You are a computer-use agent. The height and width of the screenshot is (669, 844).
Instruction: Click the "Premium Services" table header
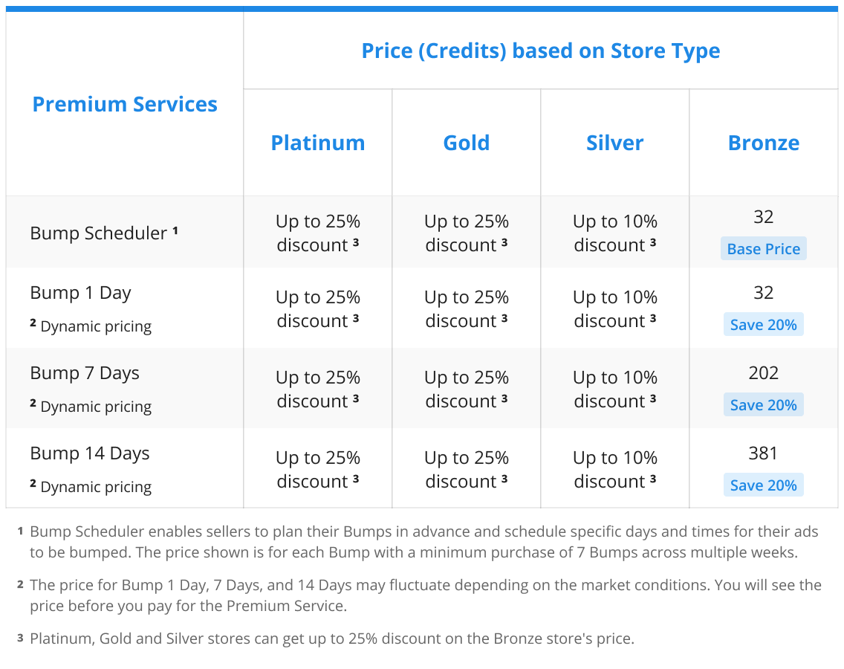tap(125, 104)
